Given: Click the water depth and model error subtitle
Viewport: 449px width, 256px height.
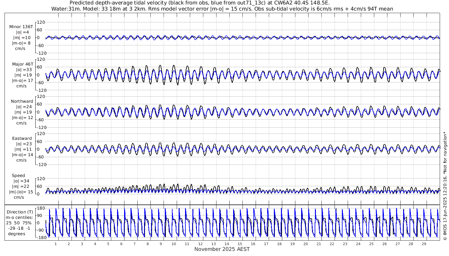Looking at the screenshot, I should [x=222, y=9].
